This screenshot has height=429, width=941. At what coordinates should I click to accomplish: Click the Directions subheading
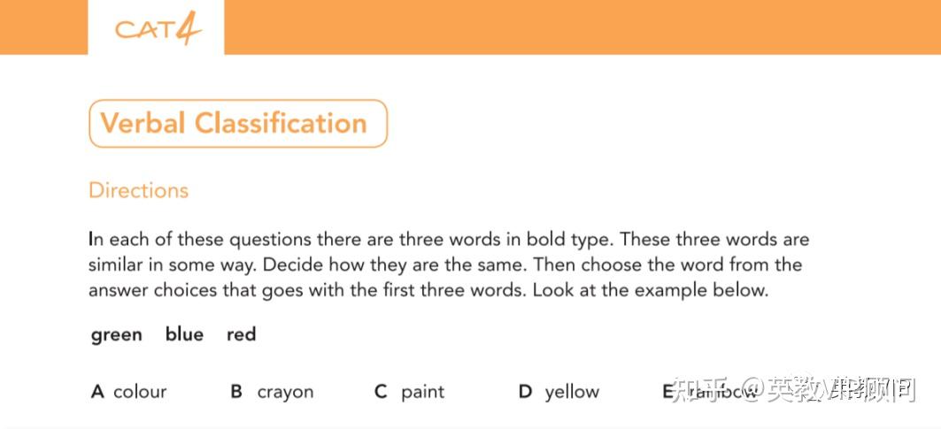tap(138, 190)
